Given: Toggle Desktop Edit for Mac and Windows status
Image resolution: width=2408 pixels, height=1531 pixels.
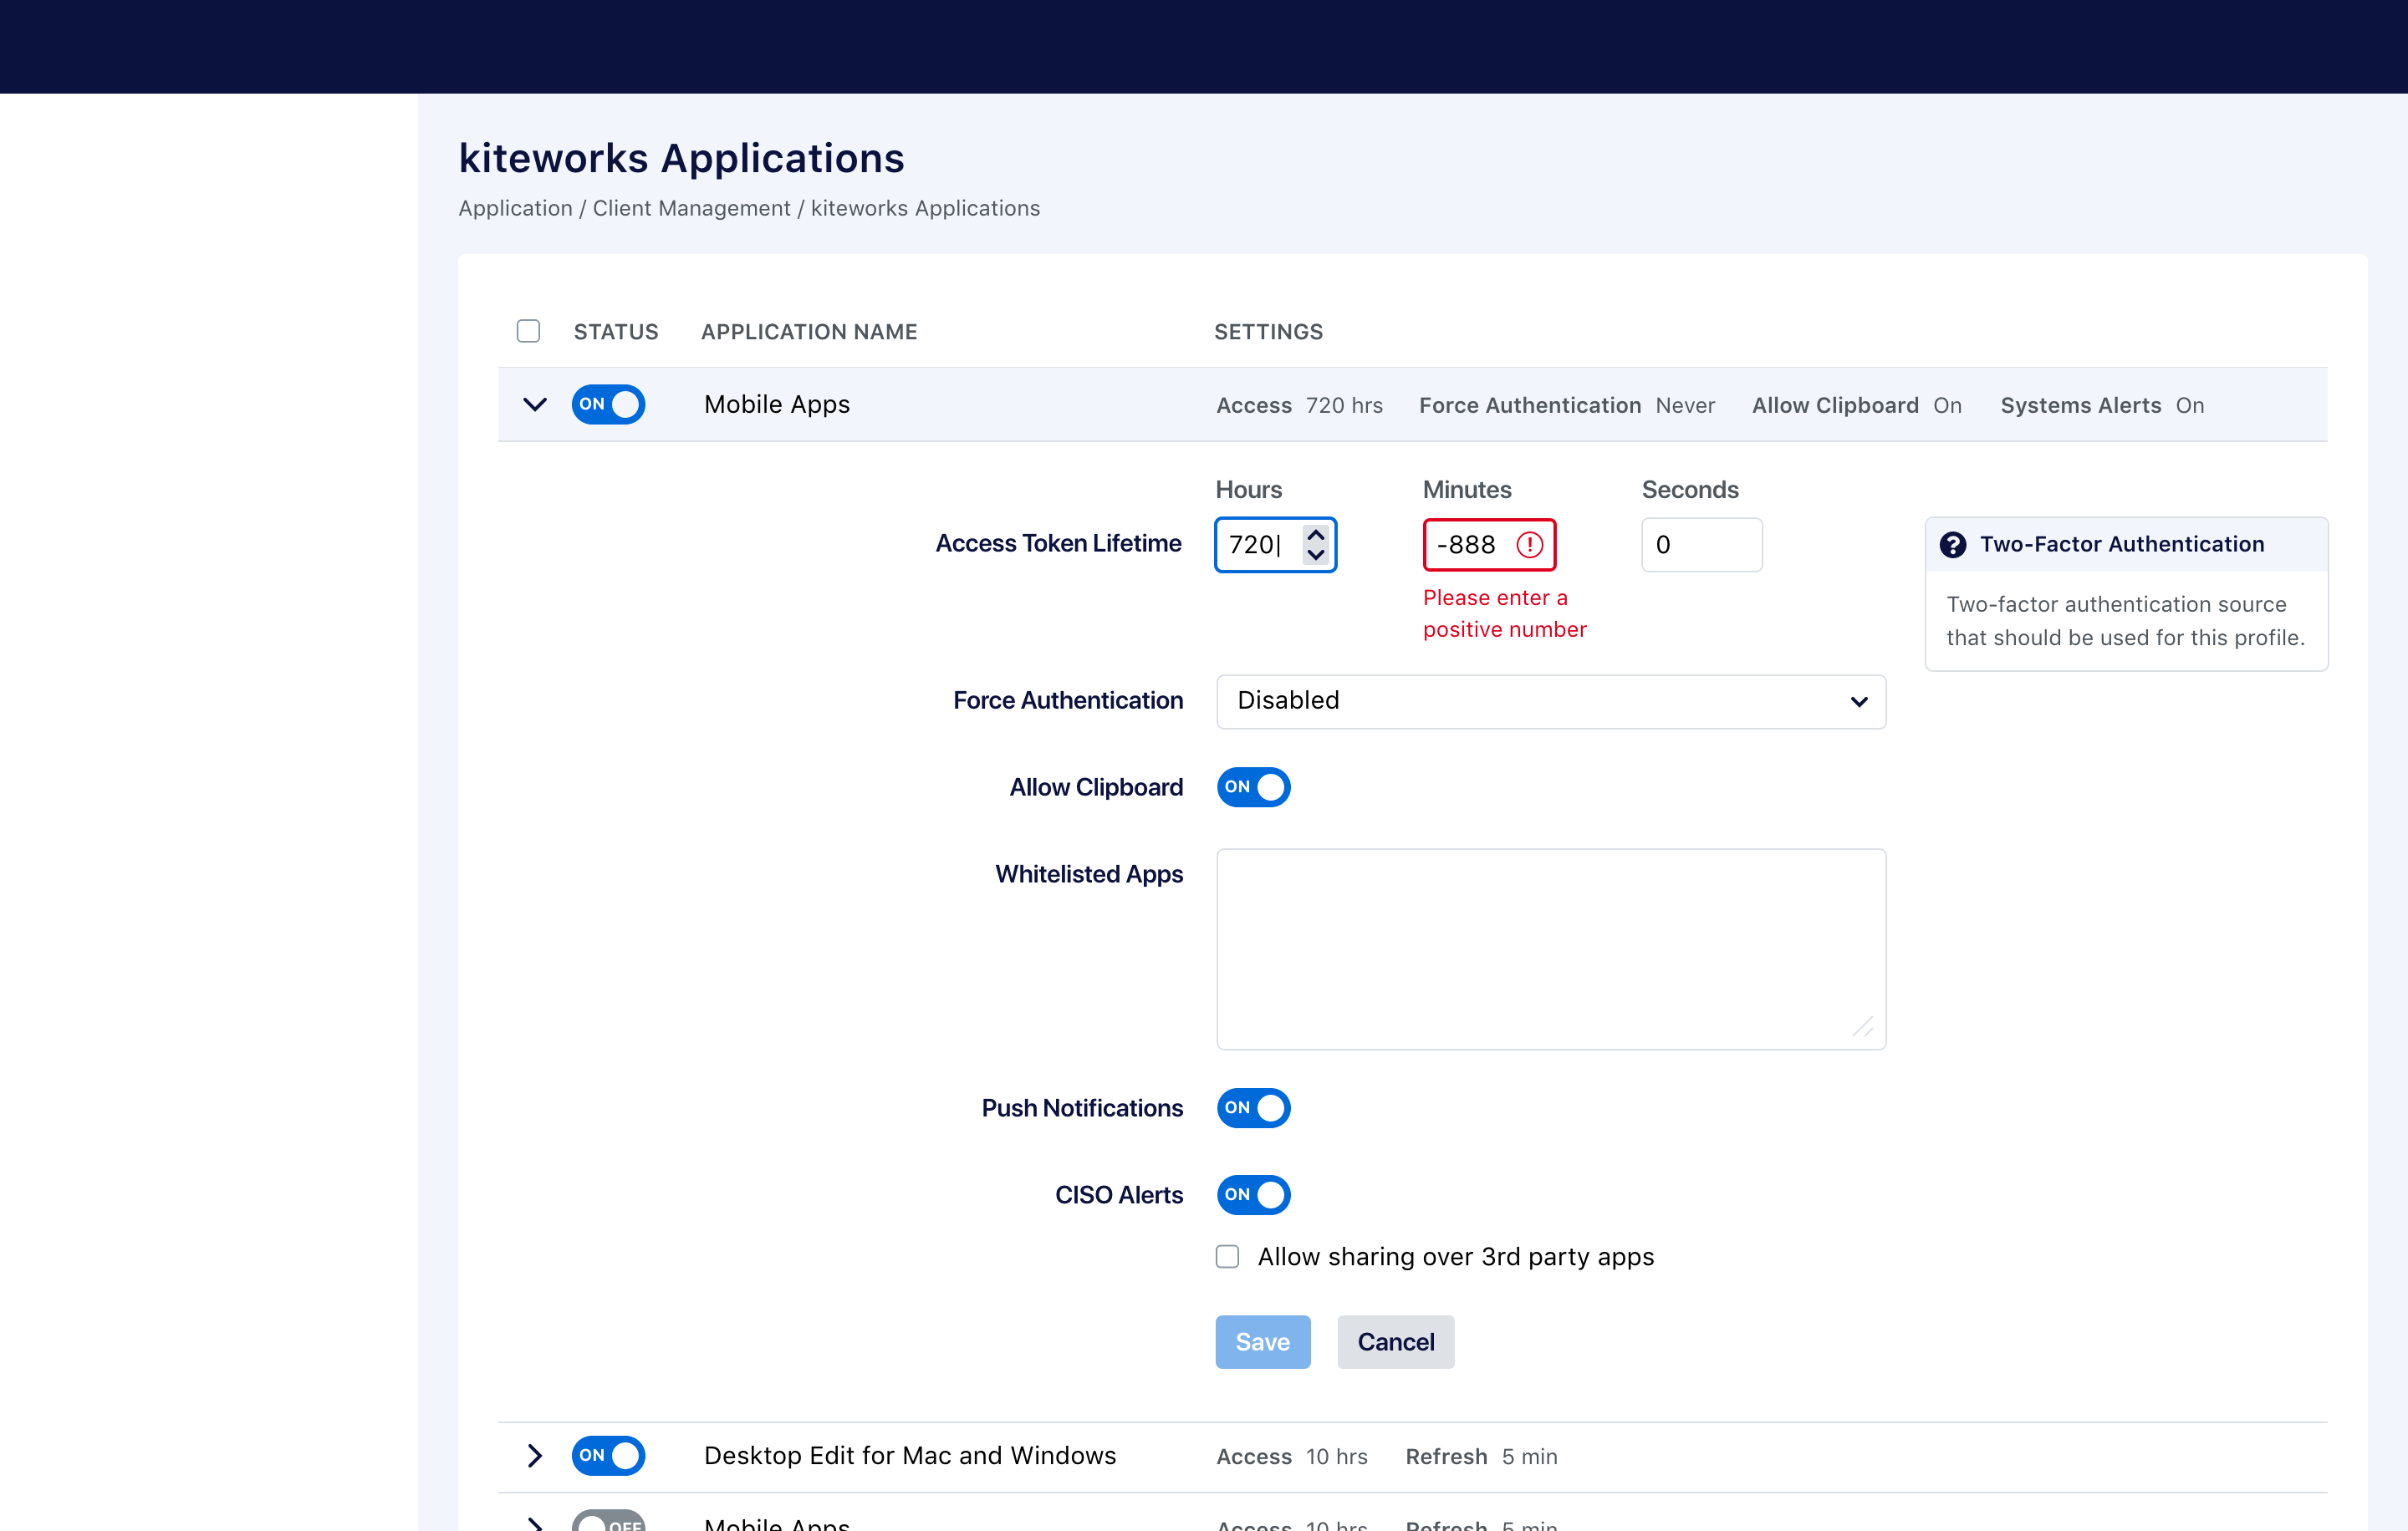Looking at the screenshot, I should click(x=608, y=1456).
